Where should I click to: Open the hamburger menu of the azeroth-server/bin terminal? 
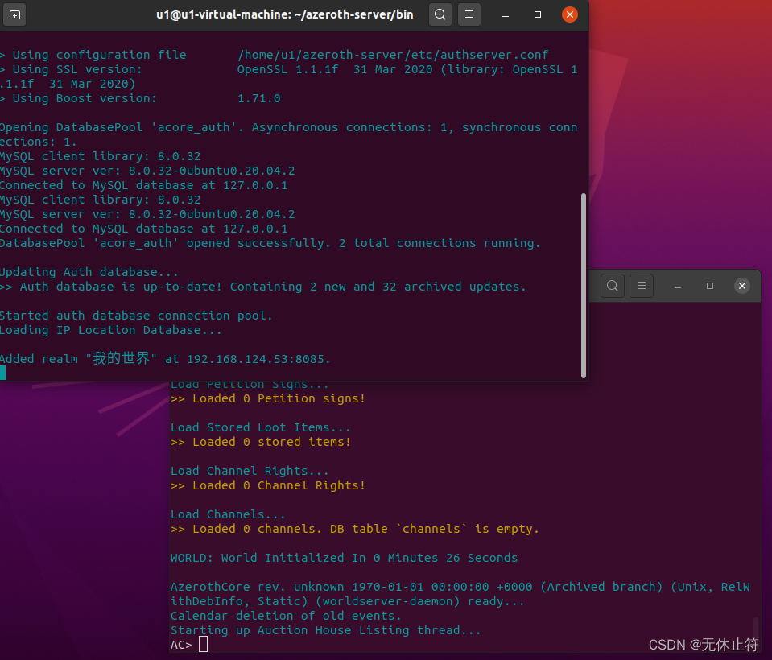point(469,14)
